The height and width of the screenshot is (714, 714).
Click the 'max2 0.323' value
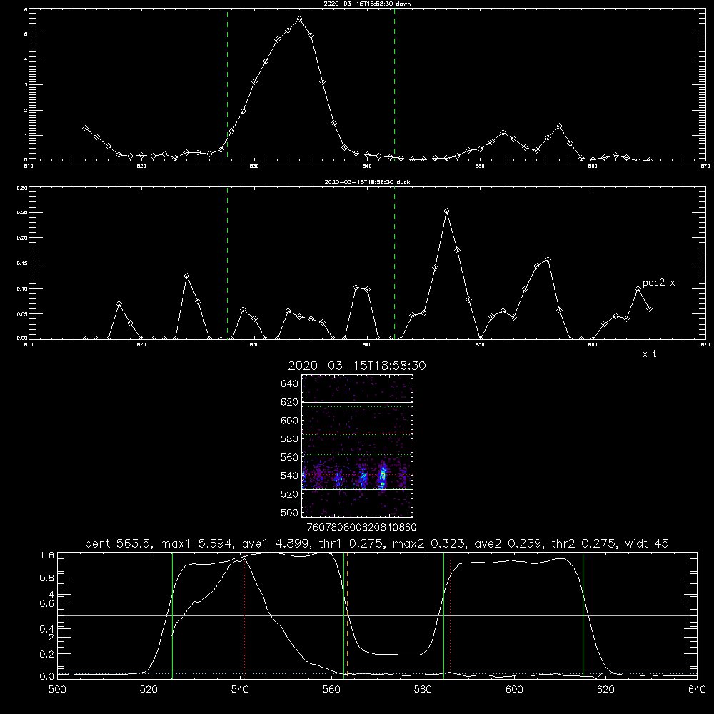coord(430,543)
